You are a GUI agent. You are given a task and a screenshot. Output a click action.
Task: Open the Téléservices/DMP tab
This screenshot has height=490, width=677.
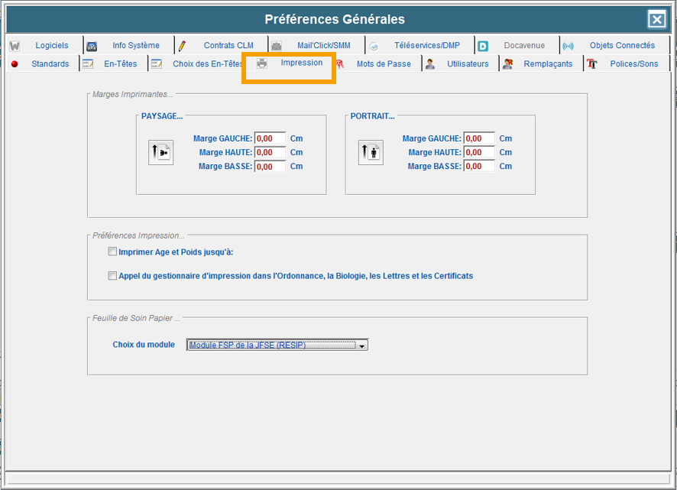(x=426, y=46)
